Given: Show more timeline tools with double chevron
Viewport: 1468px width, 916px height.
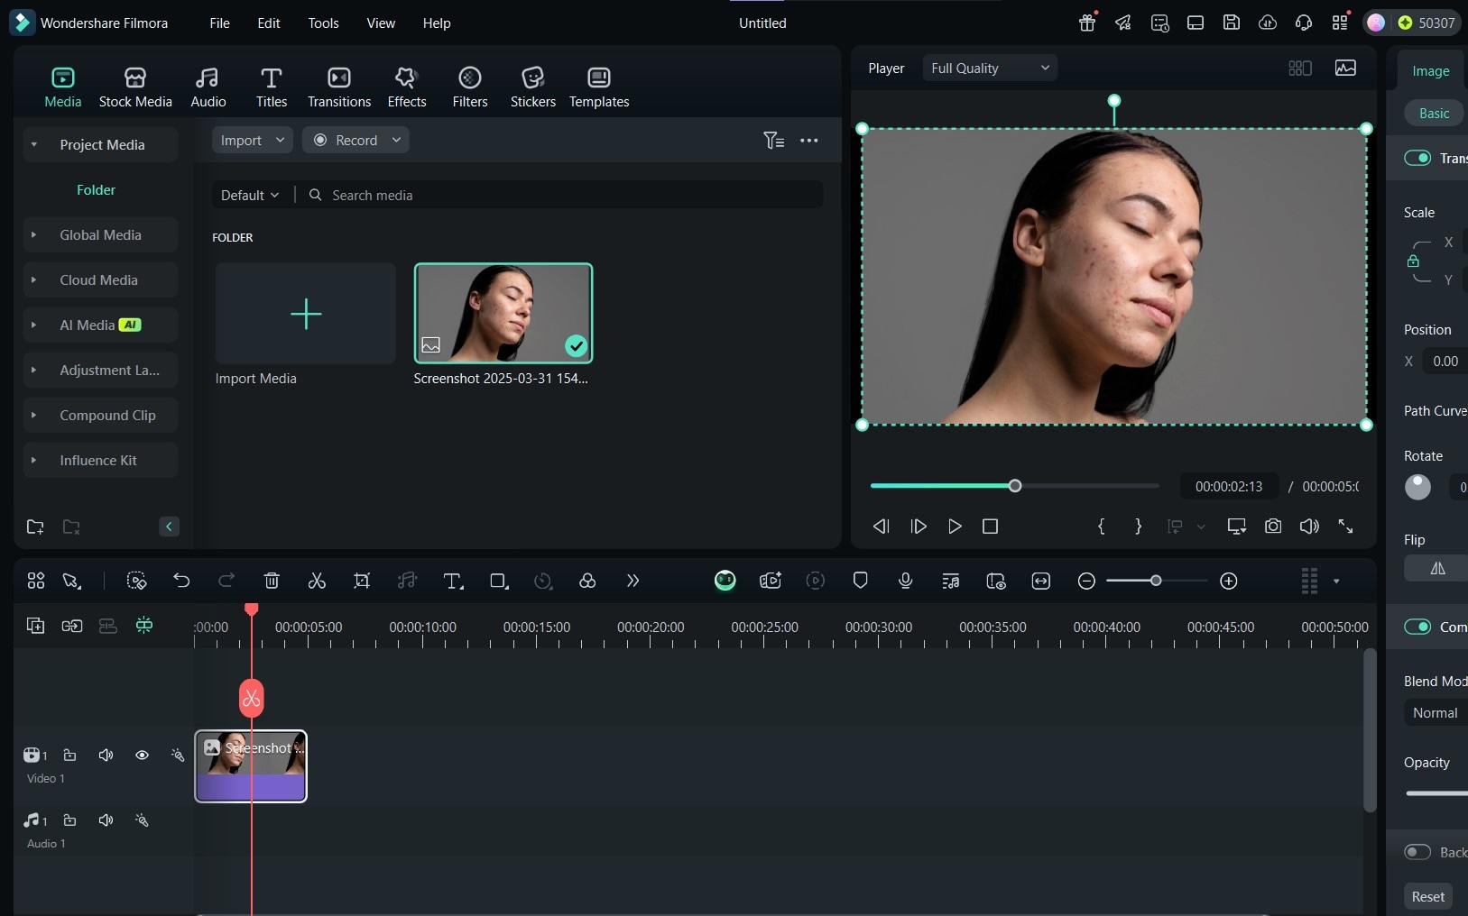Looking at the screenshot, I should click(x=632, y=582).
